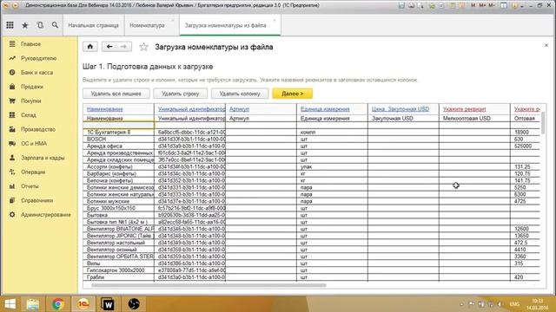Image resolution: width=556 pixels, height=312 pixels.
Task: Open File Explorer from taskbar
Action: click(33, 304)
